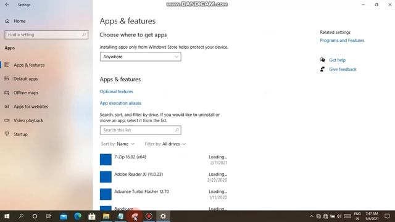The image size is (395, 222).
Task: Open the Get help link
Action: pyautogui.click(x=338, y=60)
